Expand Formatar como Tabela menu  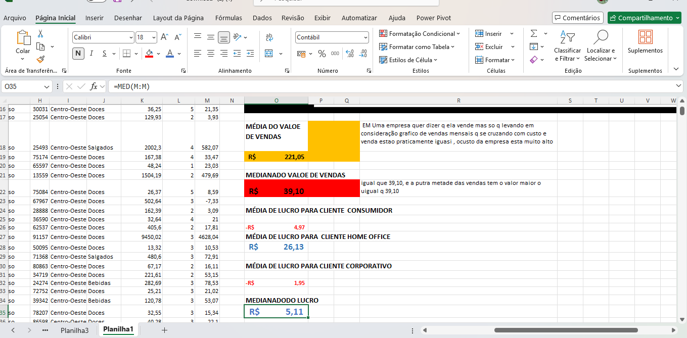(x=417, y=46)
